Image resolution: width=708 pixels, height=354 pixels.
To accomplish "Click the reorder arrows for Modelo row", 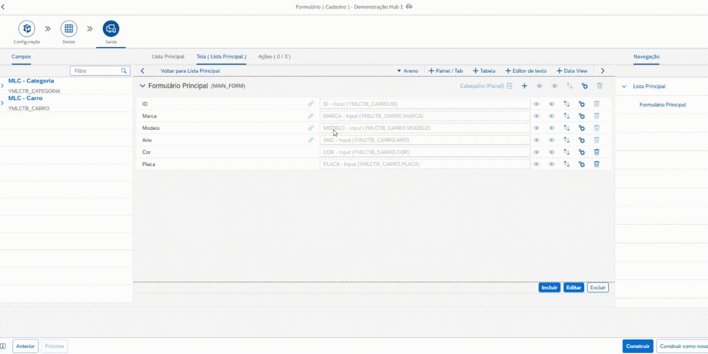I will pyautogui.click(x=566, y=128).
